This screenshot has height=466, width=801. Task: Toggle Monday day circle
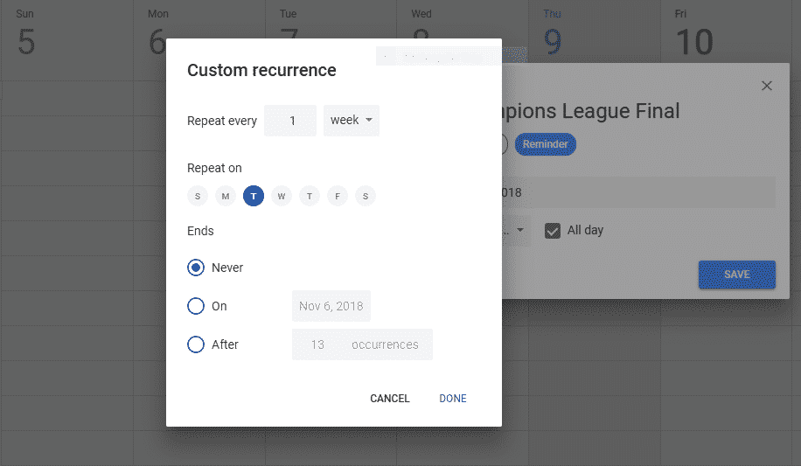(226, 196)
